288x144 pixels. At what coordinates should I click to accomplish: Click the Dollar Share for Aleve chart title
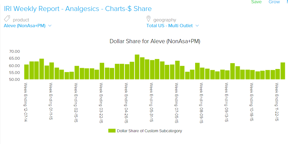click(x=155, y=41)
